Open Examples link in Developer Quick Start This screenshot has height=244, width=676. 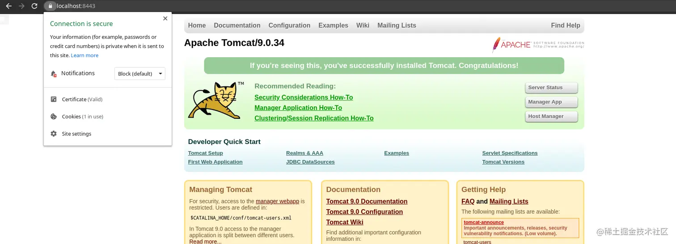coord(397,153)
